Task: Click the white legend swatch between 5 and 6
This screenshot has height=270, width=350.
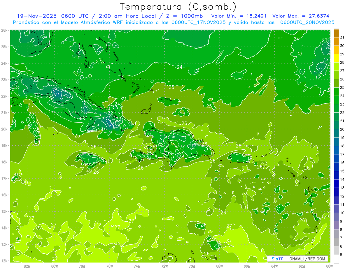Action: [x=336, y=250]
